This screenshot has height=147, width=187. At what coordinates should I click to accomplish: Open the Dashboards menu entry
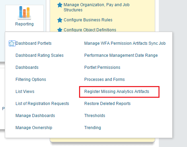click(x=27, y=67)
